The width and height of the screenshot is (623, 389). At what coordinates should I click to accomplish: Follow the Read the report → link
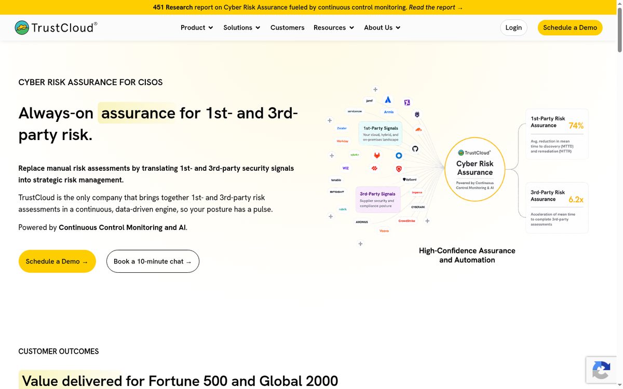tap(436, 7)
